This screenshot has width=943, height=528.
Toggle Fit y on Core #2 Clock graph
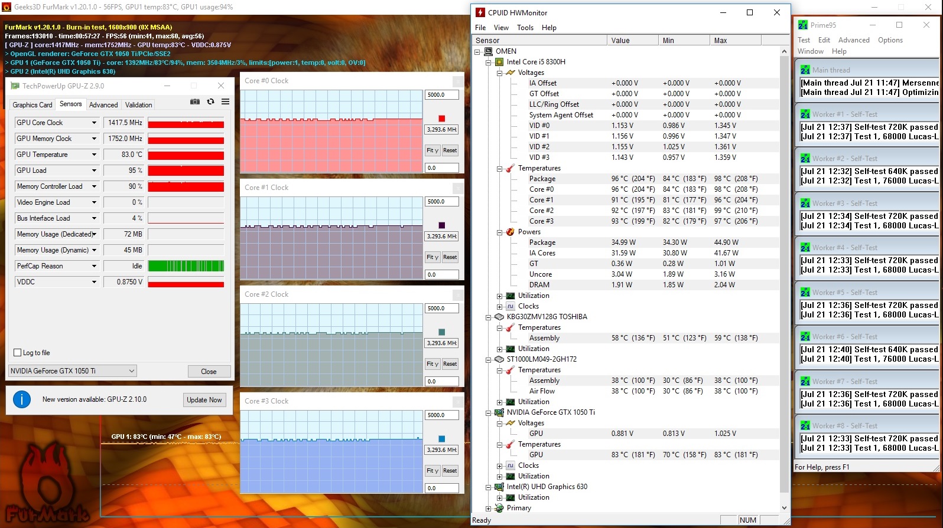433,364
